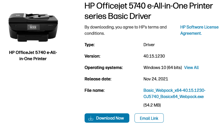Image resolution: width=224 pixels, height=125 pixels.
Task: Click the Basic Driver page heading
Action: pyautogui.click(x=149, y=11)
